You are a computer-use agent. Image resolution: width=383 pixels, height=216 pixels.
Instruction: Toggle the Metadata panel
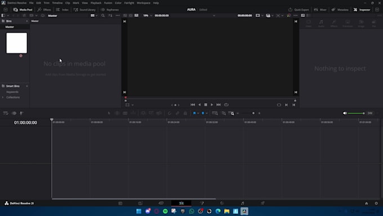coord(340,10)
